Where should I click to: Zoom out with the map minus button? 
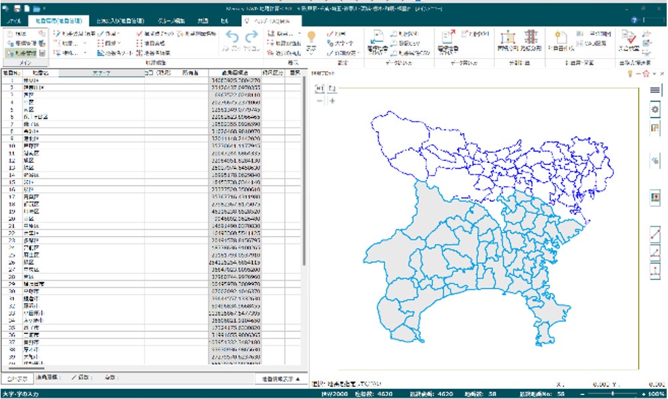319,101
